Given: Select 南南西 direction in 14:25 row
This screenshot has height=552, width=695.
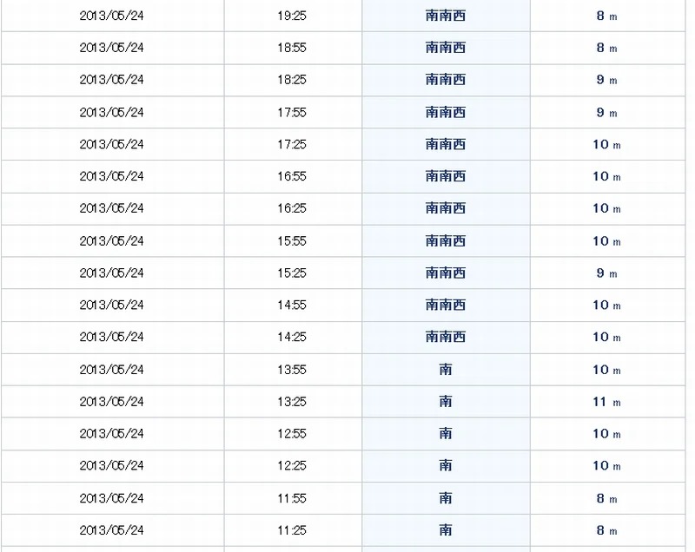Looking at the screenshot, I should [446, 337].
